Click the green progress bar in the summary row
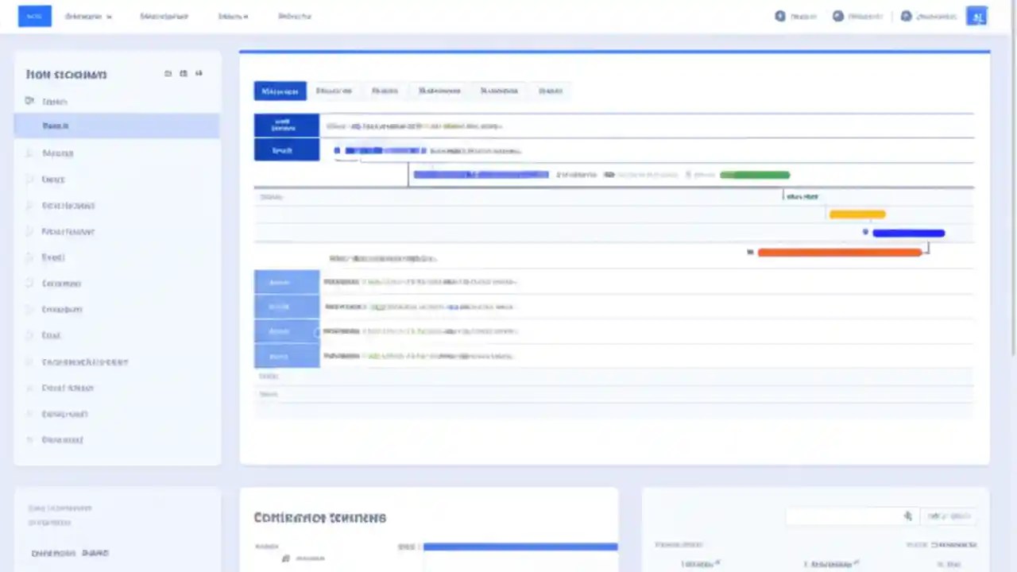This screenshot has width=1017, height=572. pyautogui.click(x=754, y=175)
